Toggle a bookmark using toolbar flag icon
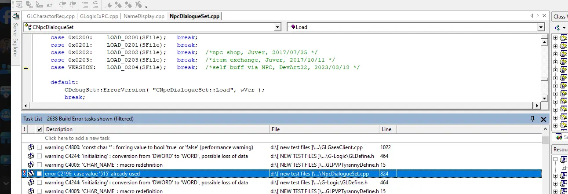Image resolution: width=568 pixels, height=194 pixels. (108, 5)
